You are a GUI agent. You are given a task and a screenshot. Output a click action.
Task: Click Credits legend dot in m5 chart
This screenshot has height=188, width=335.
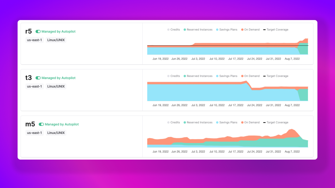pyautogui.click(x=168, y=123)
